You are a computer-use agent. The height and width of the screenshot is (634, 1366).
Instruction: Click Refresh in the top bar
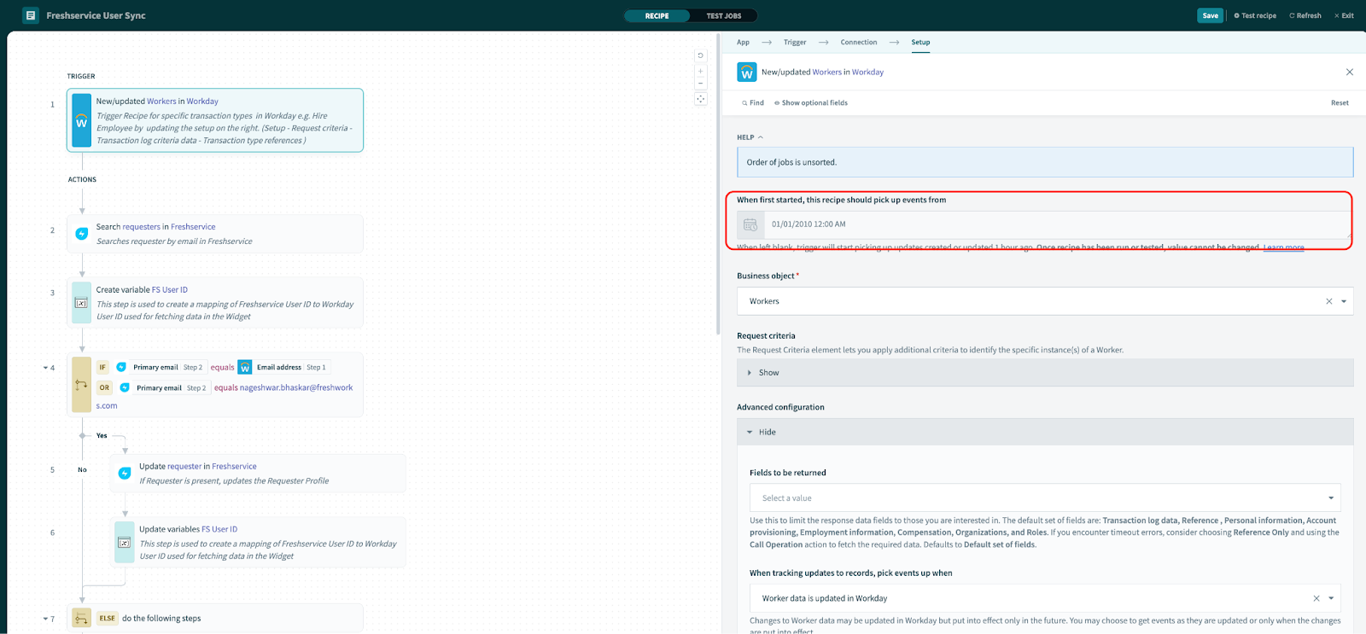(1305, 15)
